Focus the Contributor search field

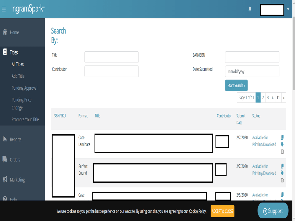[112, 71]
